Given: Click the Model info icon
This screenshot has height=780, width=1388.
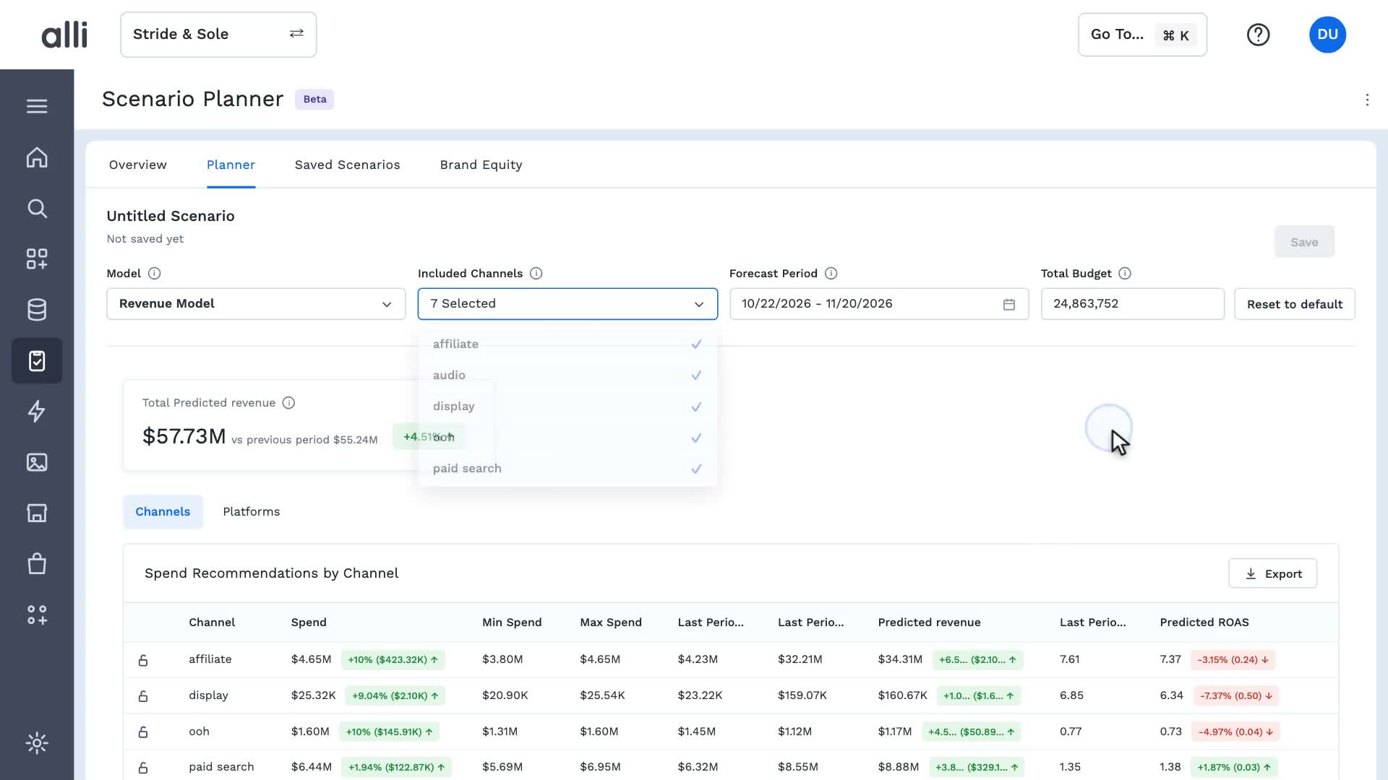Looking at the screenshot, I should point(154,274).
